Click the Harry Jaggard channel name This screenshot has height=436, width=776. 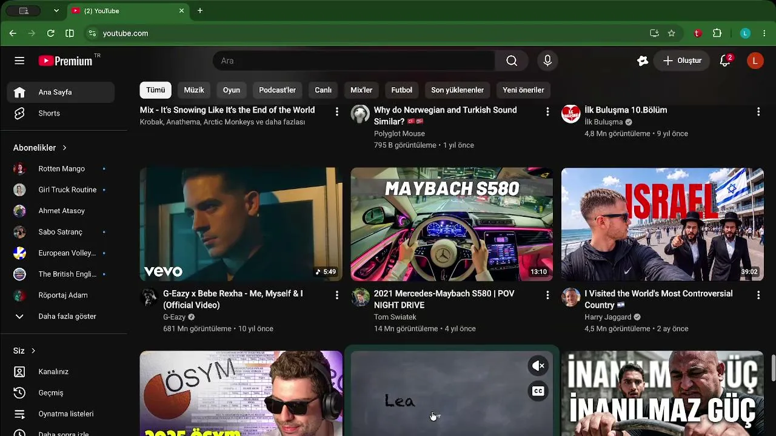click(608, 317)
